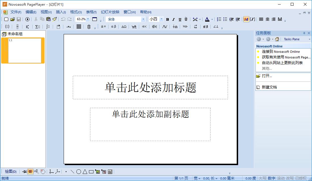Click the increase indent icon
The image size is (312, 181).
pos(238,19)
